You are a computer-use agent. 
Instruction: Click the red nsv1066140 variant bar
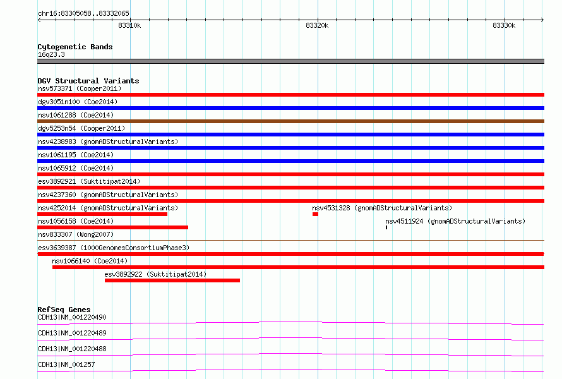click(x=298, y=267)
